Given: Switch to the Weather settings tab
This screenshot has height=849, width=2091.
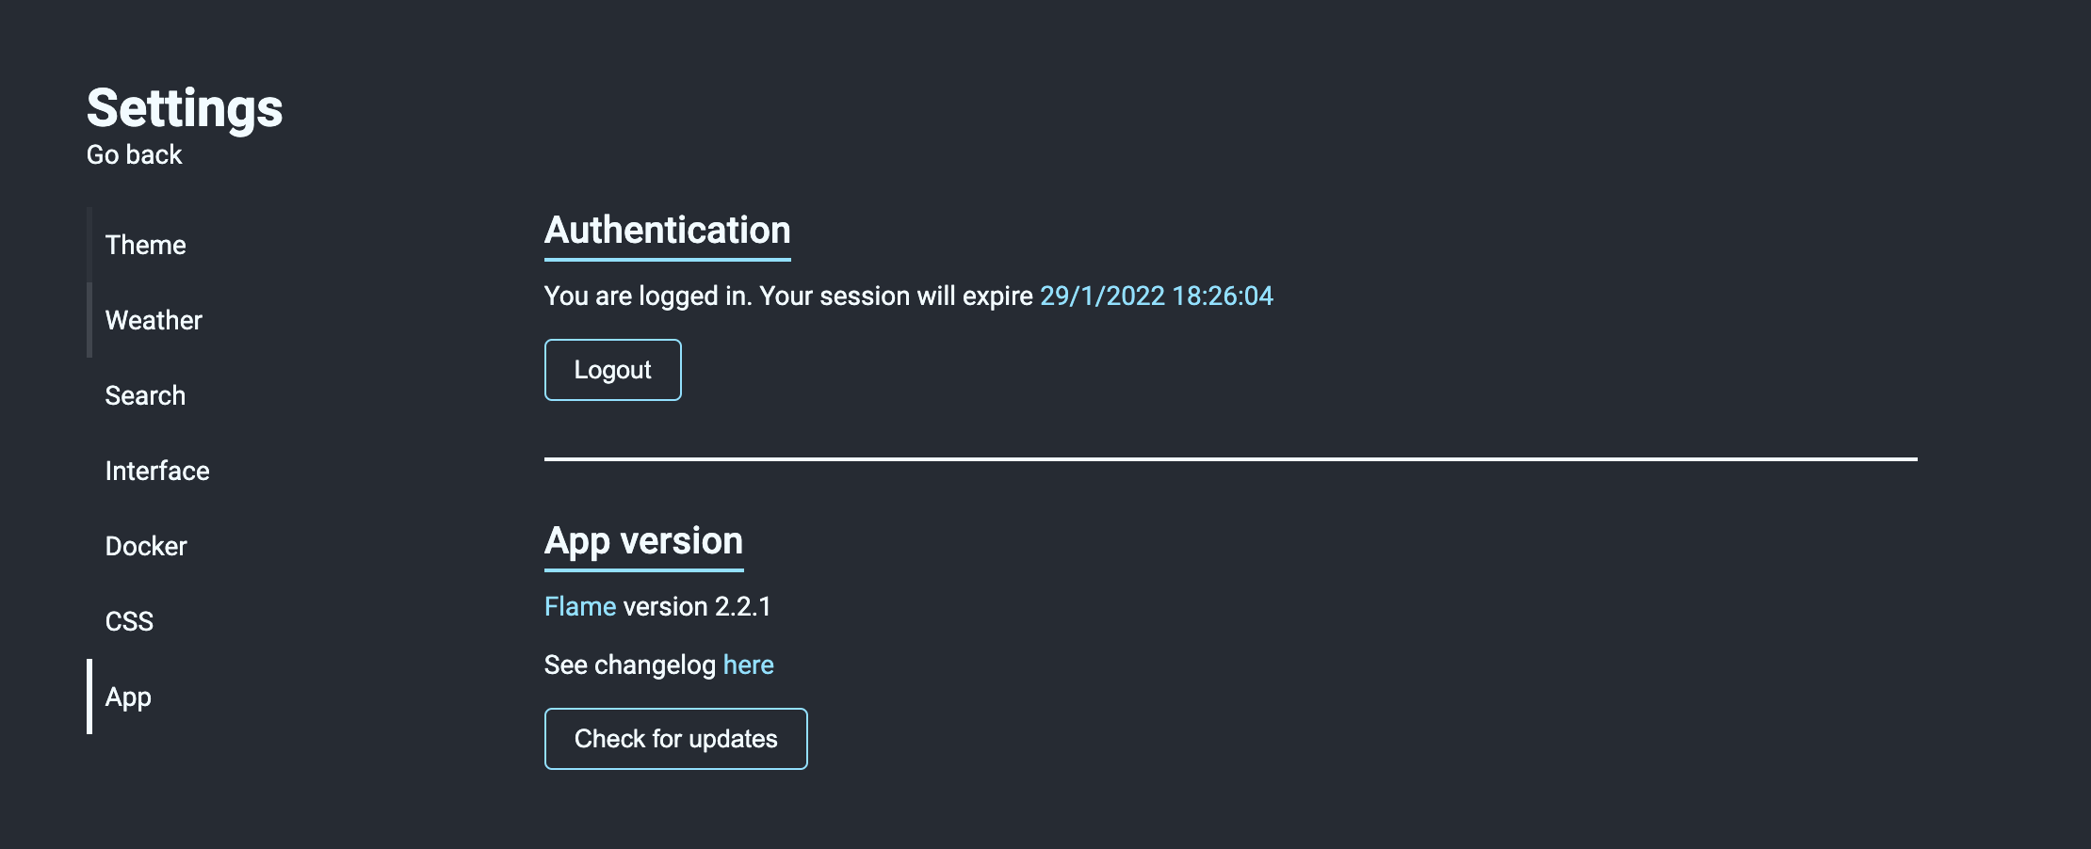Looking at the screenshot, I should (x=154, y=320).
